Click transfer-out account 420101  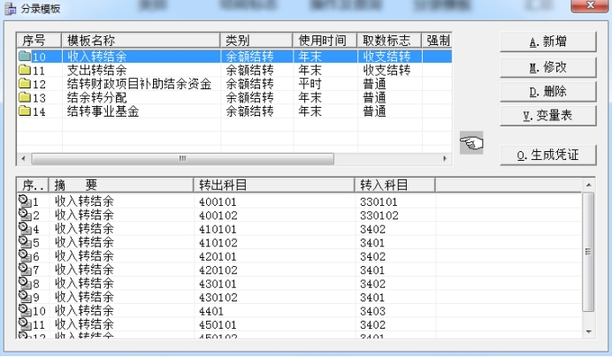[218, 256]
